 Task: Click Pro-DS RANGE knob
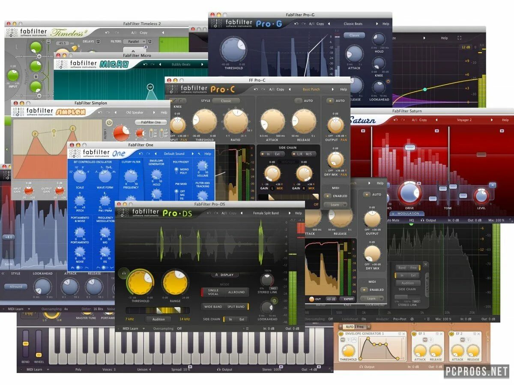tap(175, 282)
